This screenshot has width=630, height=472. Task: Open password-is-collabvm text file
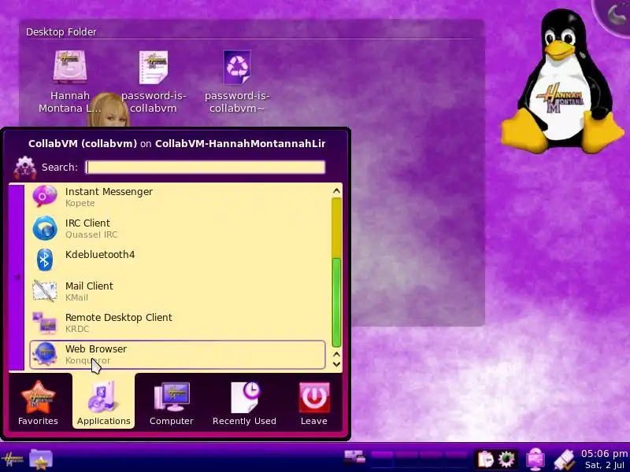154,82
